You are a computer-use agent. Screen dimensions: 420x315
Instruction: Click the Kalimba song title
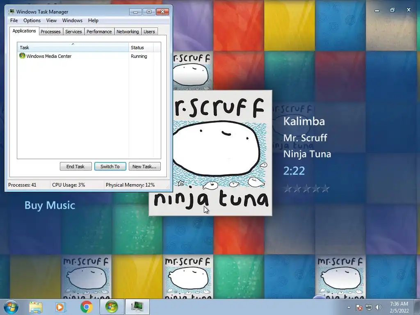304,121
